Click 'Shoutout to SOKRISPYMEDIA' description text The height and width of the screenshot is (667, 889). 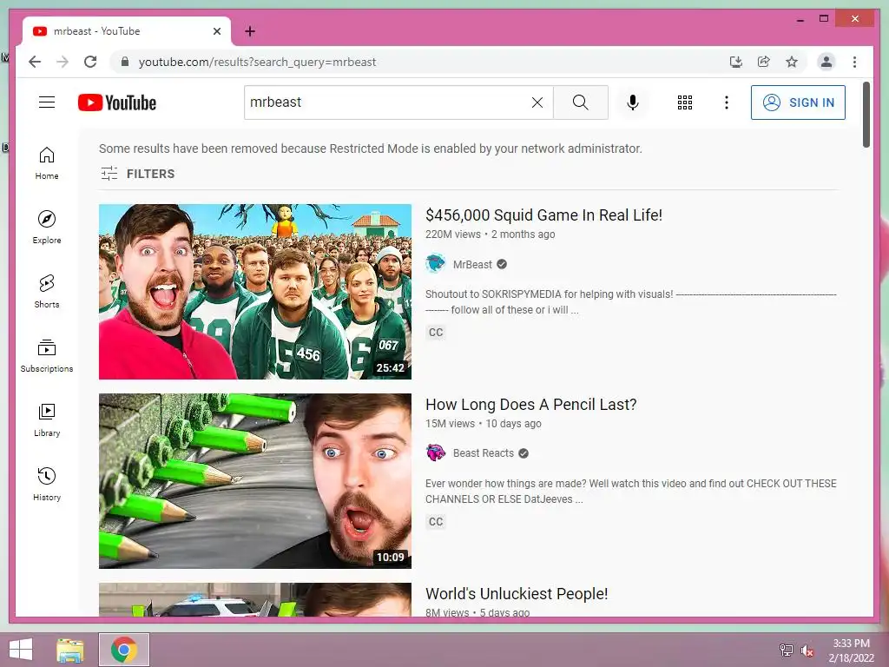pyautogui.click(x=630, y=301)
